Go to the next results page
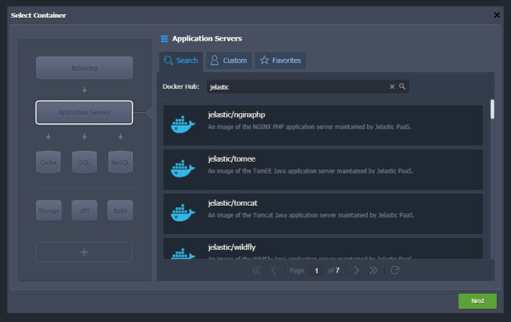This screenshot has width=511, height=322. [x=356, y=270]
